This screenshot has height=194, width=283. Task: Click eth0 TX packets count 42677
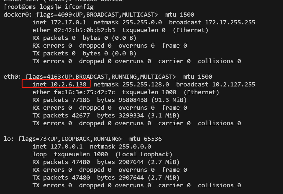(81, 116)
